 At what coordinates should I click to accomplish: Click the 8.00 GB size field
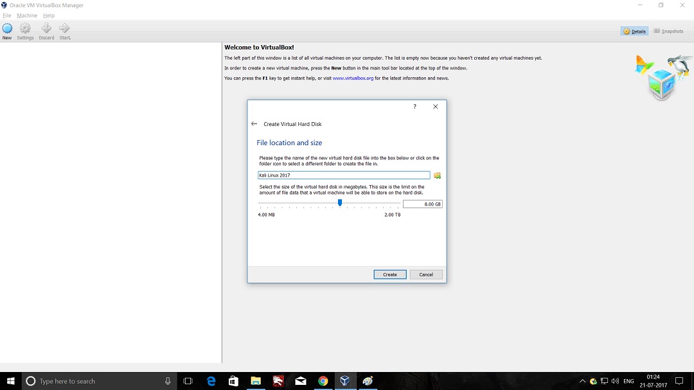click(422, 204)
